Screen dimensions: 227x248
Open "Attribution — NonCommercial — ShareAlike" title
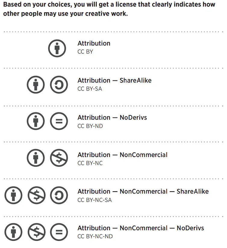tap(143, 192)
